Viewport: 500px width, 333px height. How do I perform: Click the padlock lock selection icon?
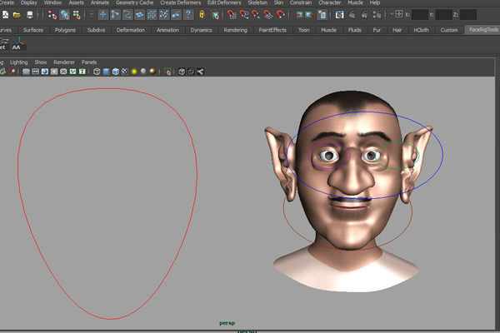click(x=202, y=14)
